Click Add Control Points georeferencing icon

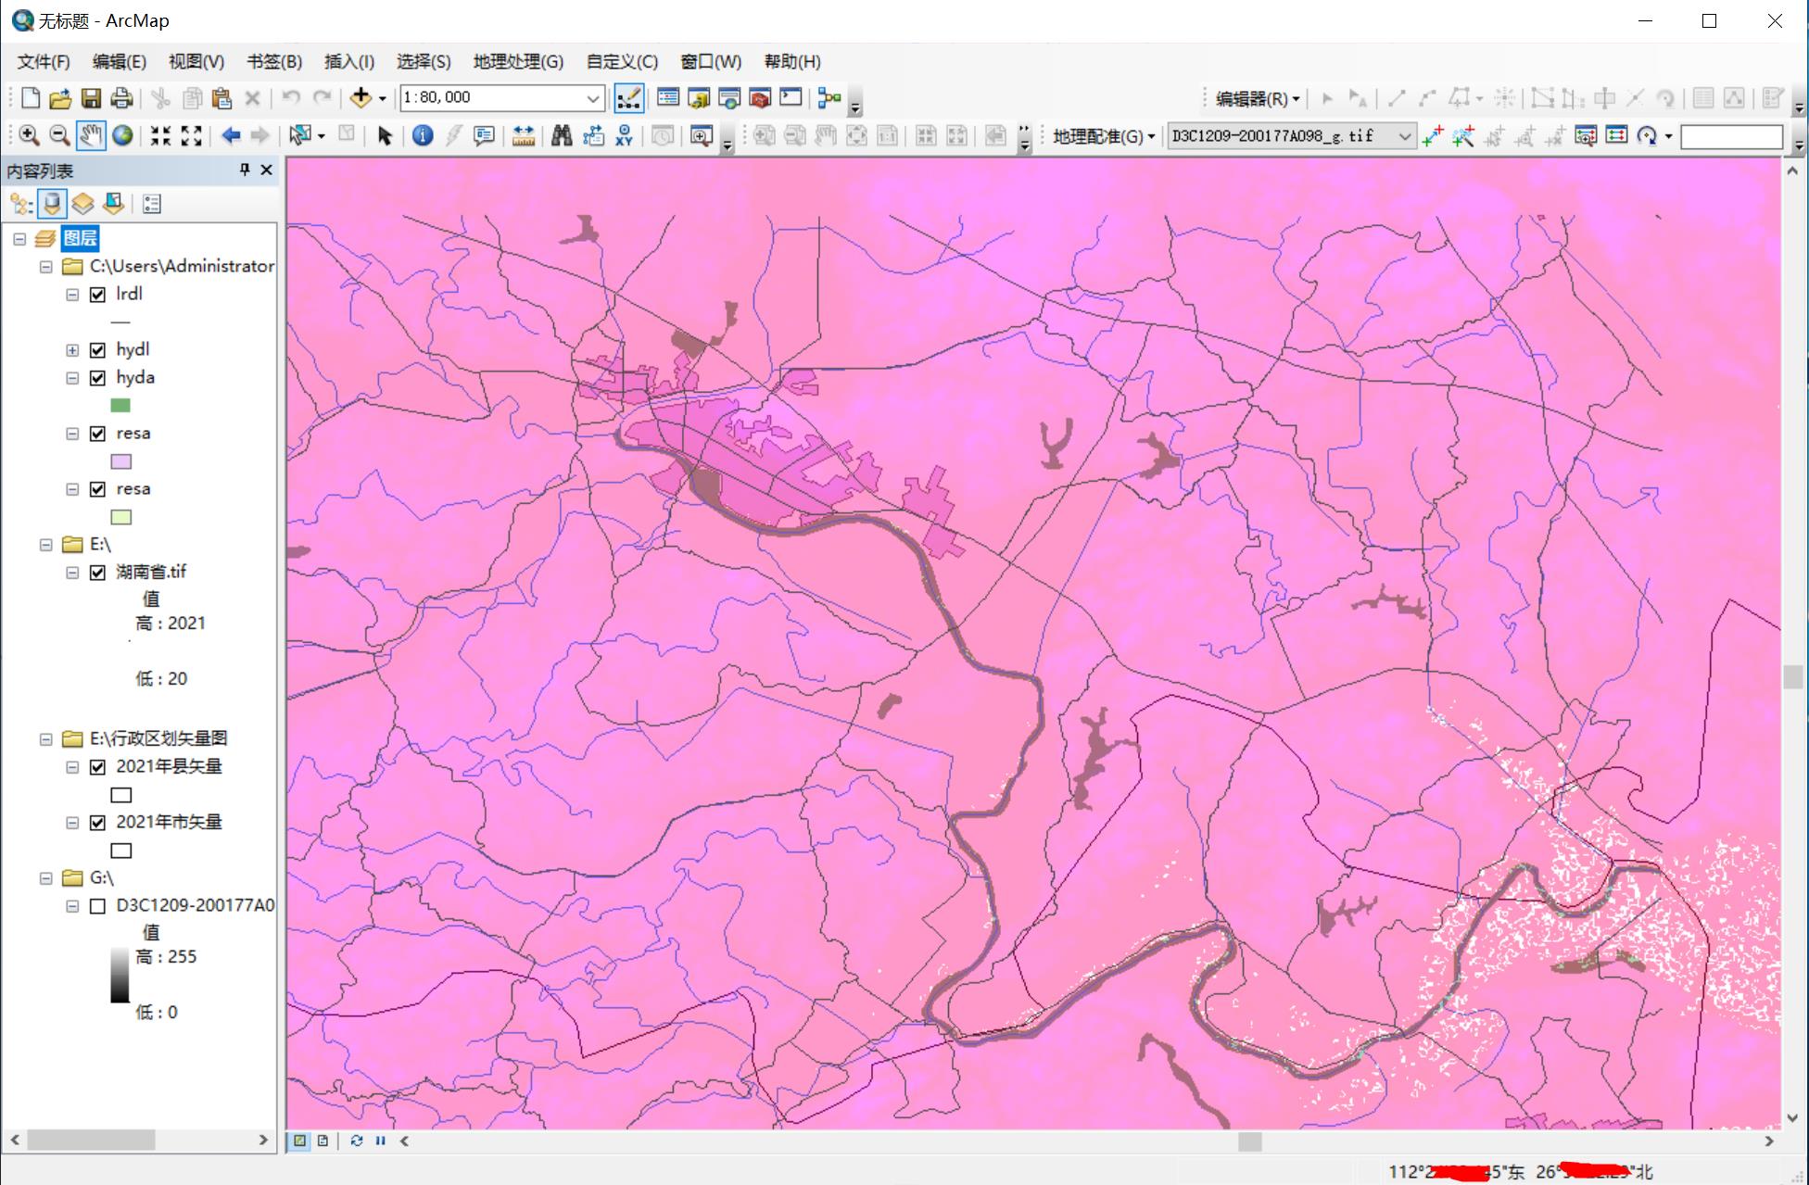[x=1433, y=136]
